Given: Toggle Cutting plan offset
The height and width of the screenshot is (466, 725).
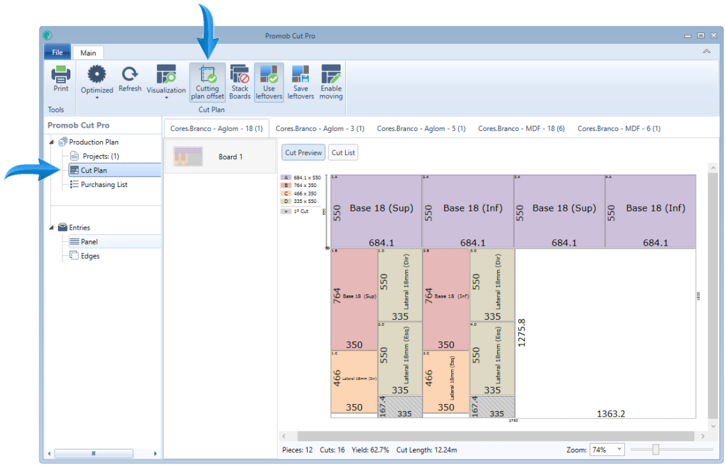Looking at the screenshot, I should pyautogui.click(x=207, y=82).
